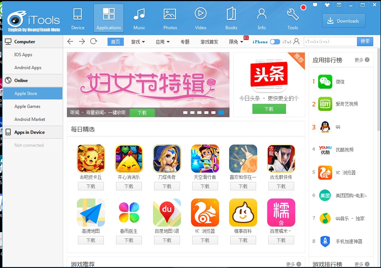381x268 pixels.
Task: Select Apple Store in the sidebar
Action: (x=33, y=93)
